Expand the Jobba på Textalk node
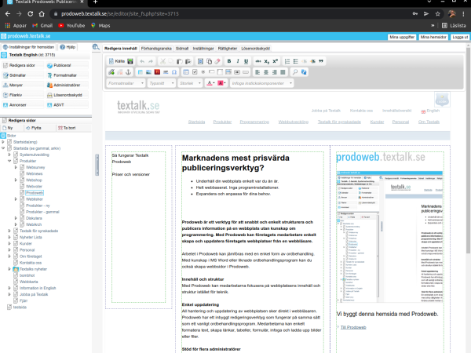 pos(9,294)
